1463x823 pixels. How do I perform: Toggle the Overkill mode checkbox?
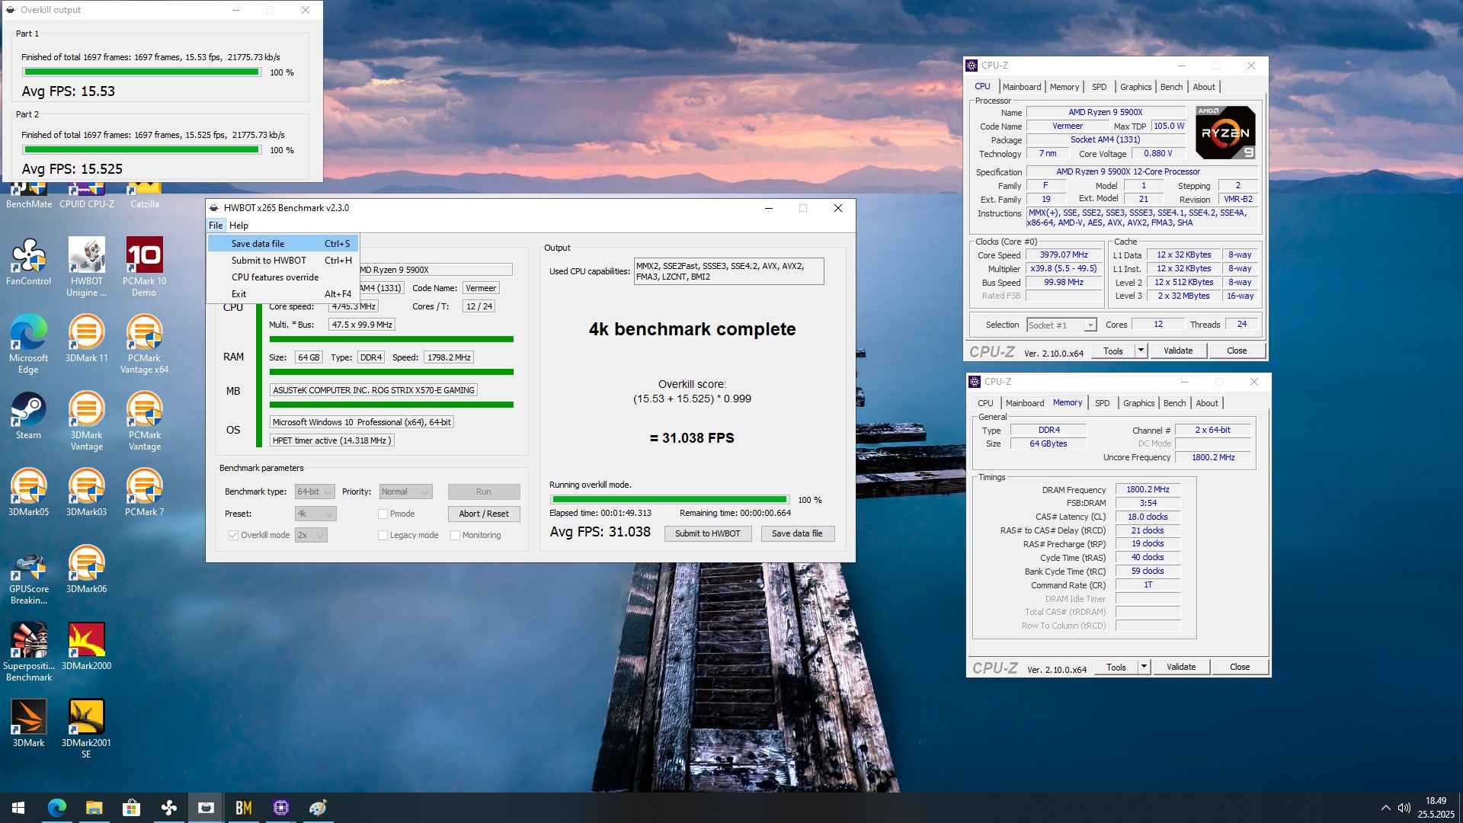(233, 535)
